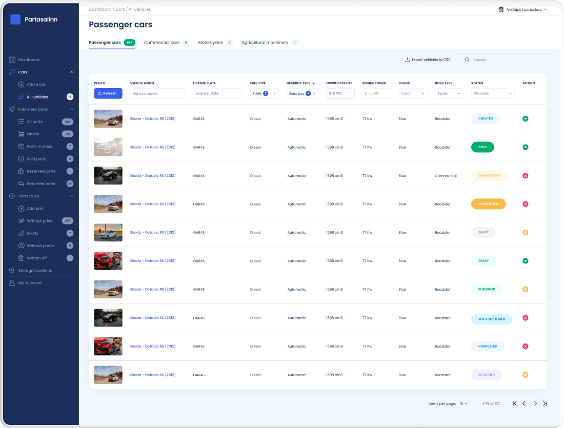Open the Fuels filter dropdown
This screenshot has width=564, height=428.
tap(265, 94)
